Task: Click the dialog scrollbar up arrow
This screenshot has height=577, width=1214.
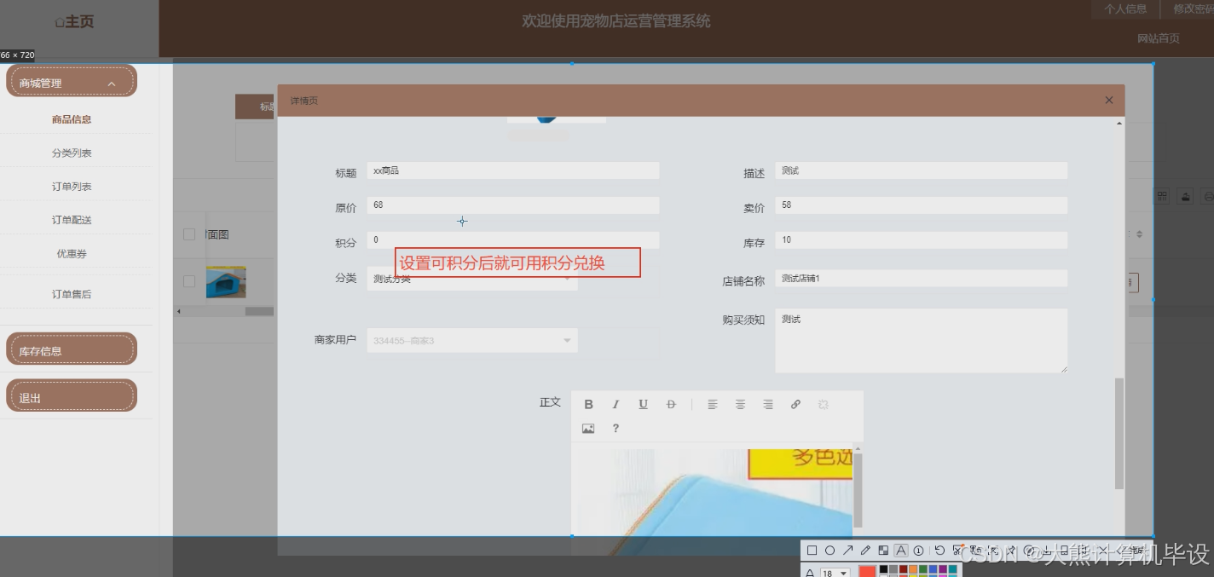Action: [1119, 124]
